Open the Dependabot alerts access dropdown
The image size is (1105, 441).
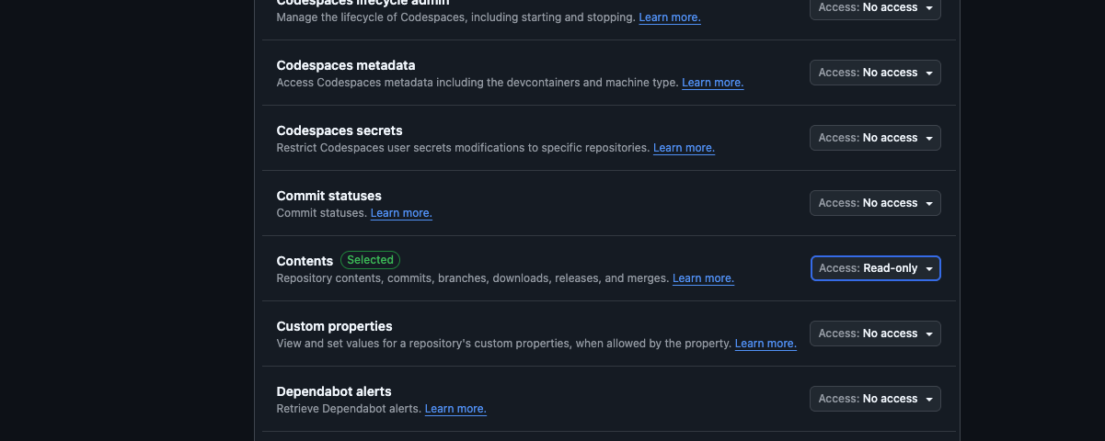pos(875,399)
